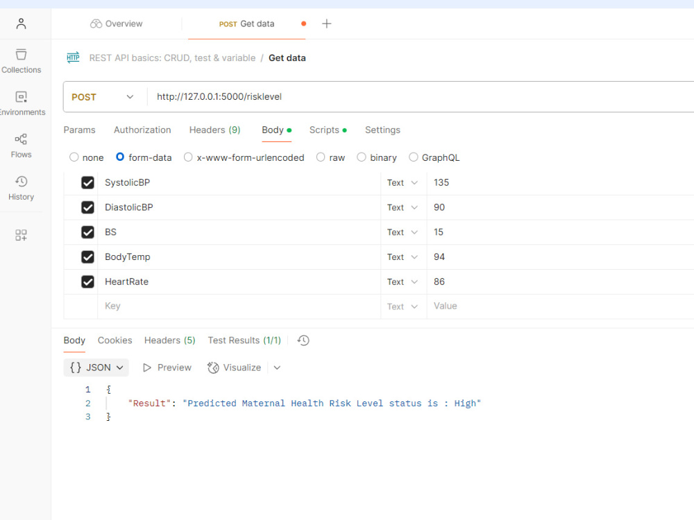Select the POST Get data tab

[246, 24]
